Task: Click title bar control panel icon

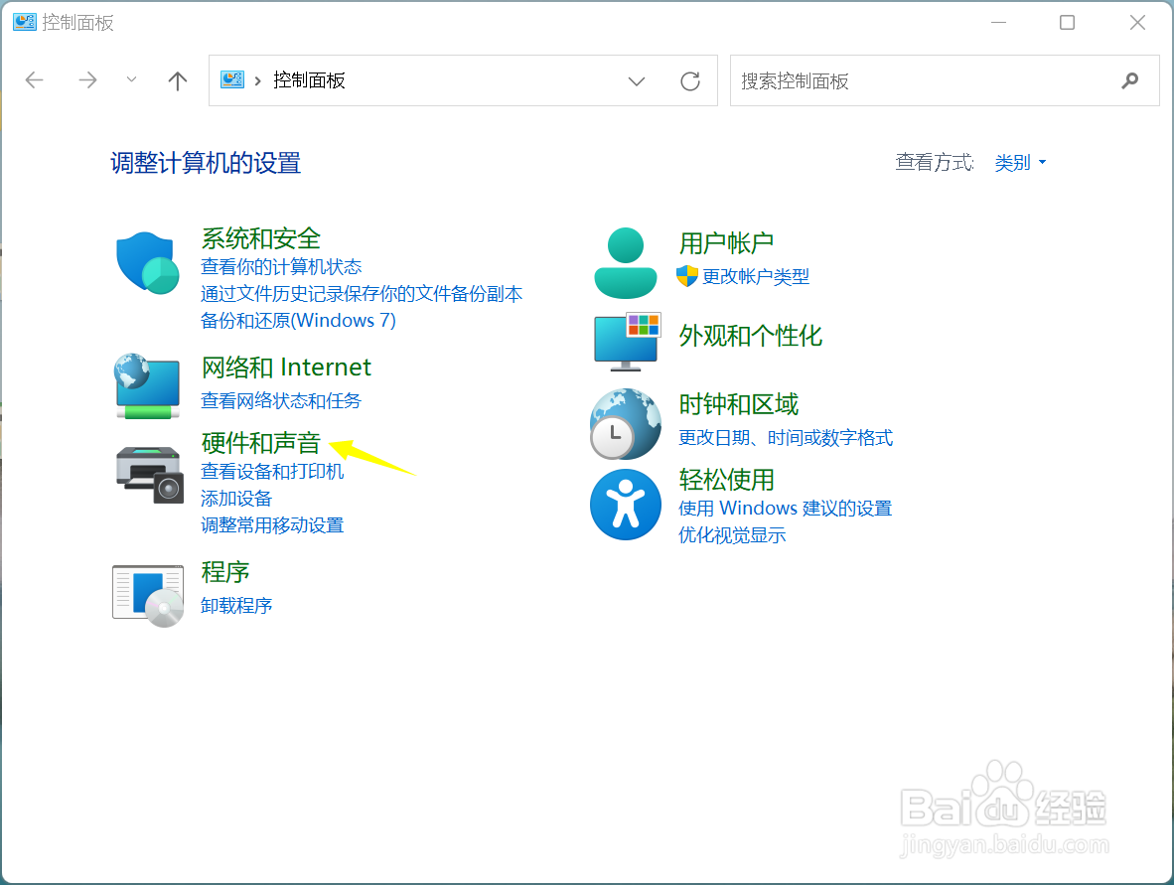Action: pos(25,22)
